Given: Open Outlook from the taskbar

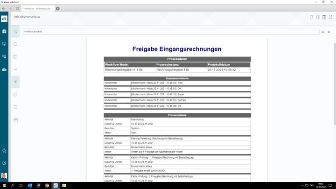Looking at the screenshot, I should tap(30, 186).
